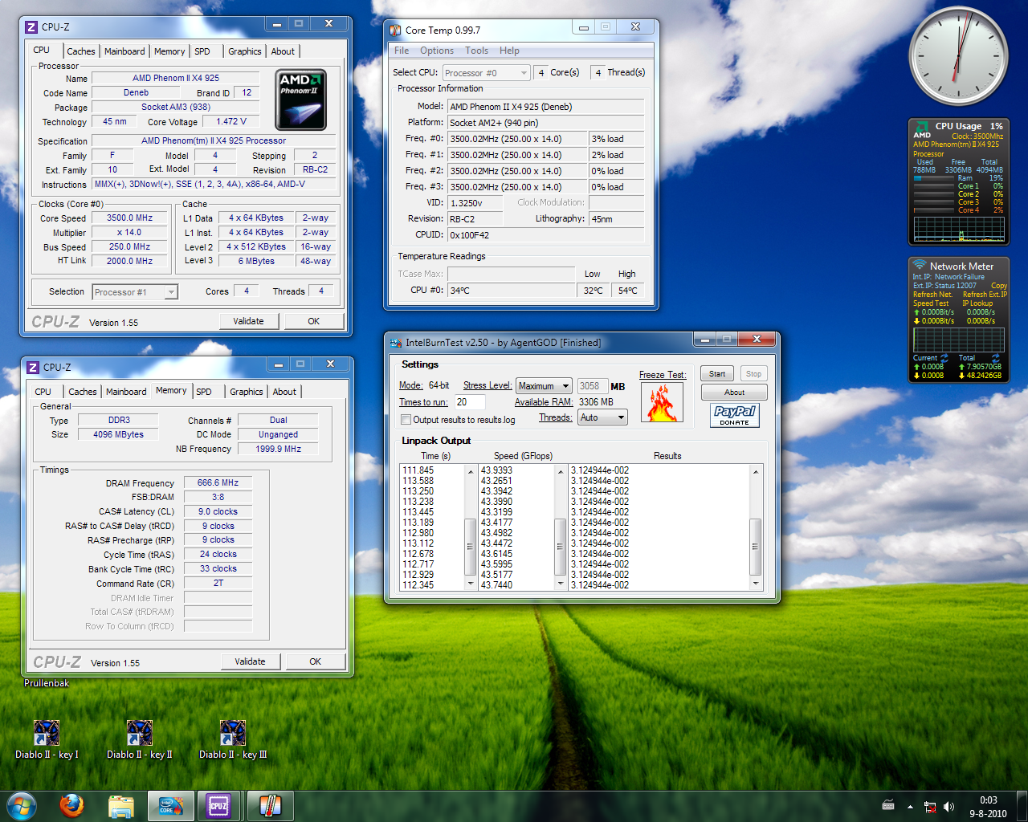
Task: Click the PayPal Donate image
Action: coord(734,415)
